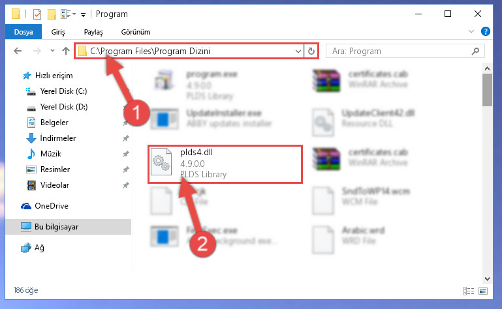
Task: Switch to details view layout icon
Action: 469,291
